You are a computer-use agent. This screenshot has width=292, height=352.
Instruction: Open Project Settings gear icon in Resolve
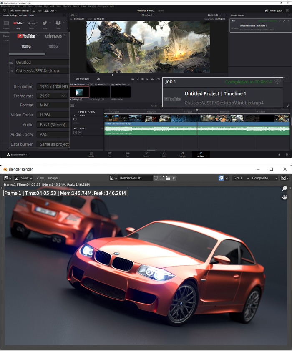[x=287, y=154]
